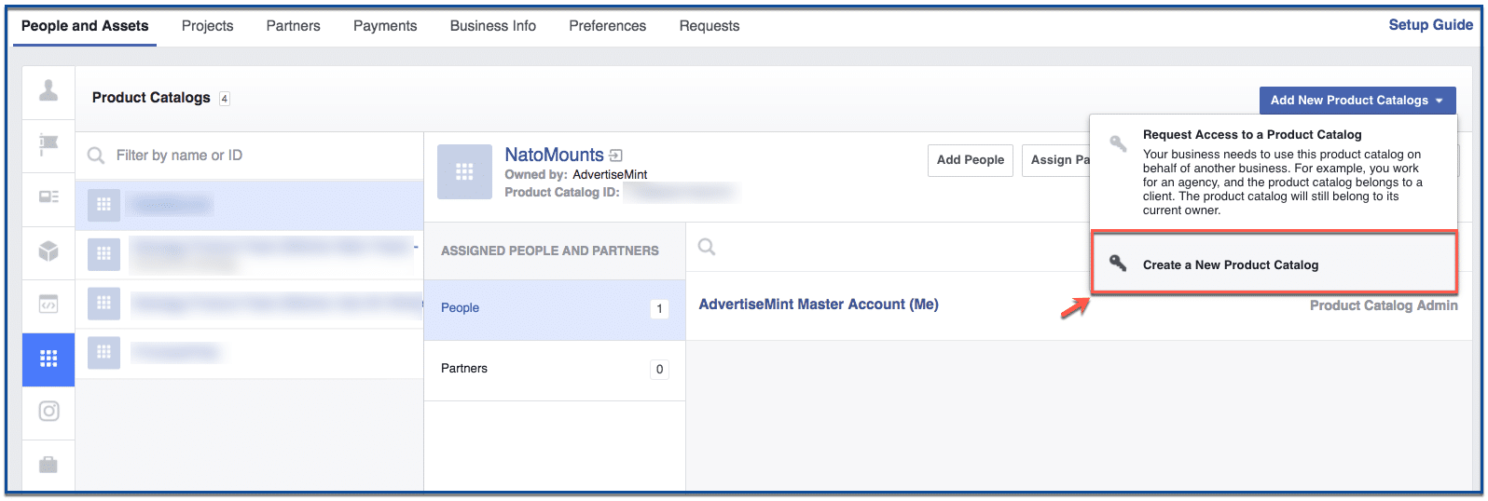The height and width of the screenshot is (501, 1488).
Task: Open the Ad Accounts icon in sidebar
Action: 48,197
